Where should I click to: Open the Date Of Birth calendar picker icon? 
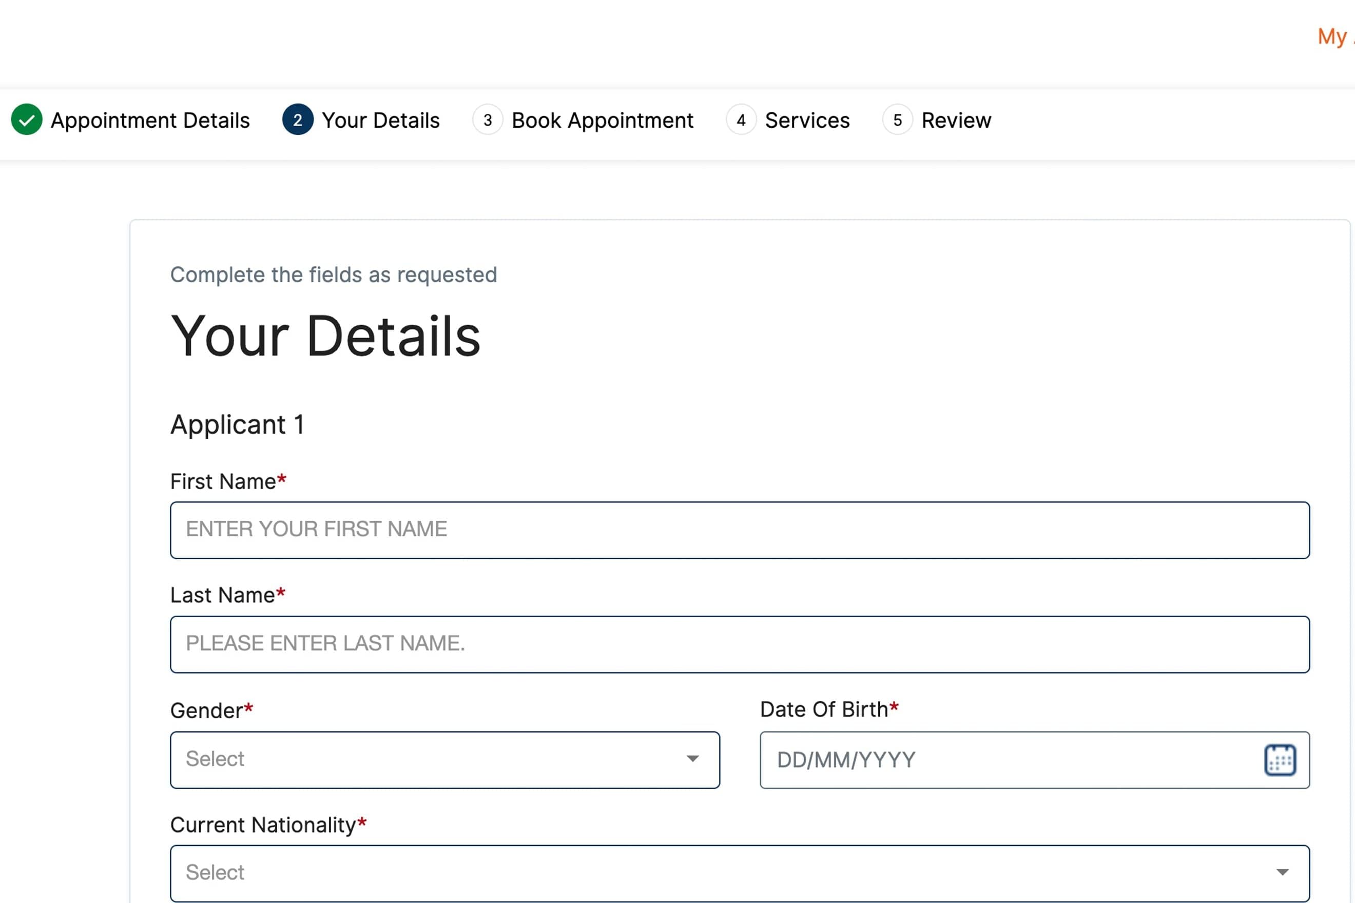(x=1280, y=760)
